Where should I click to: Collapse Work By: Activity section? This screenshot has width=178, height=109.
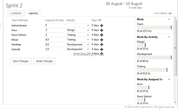tap(169, 37)
